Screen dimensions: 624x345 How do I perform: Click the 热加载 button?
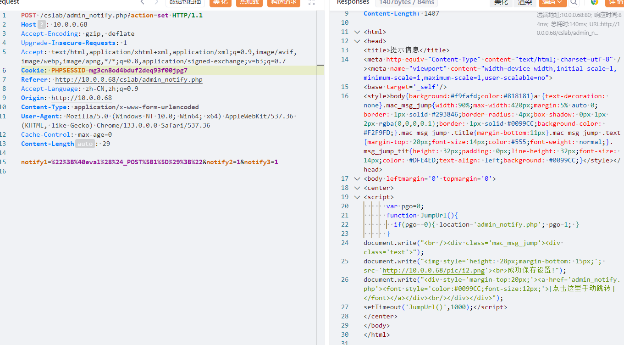[x=249, y=2]
